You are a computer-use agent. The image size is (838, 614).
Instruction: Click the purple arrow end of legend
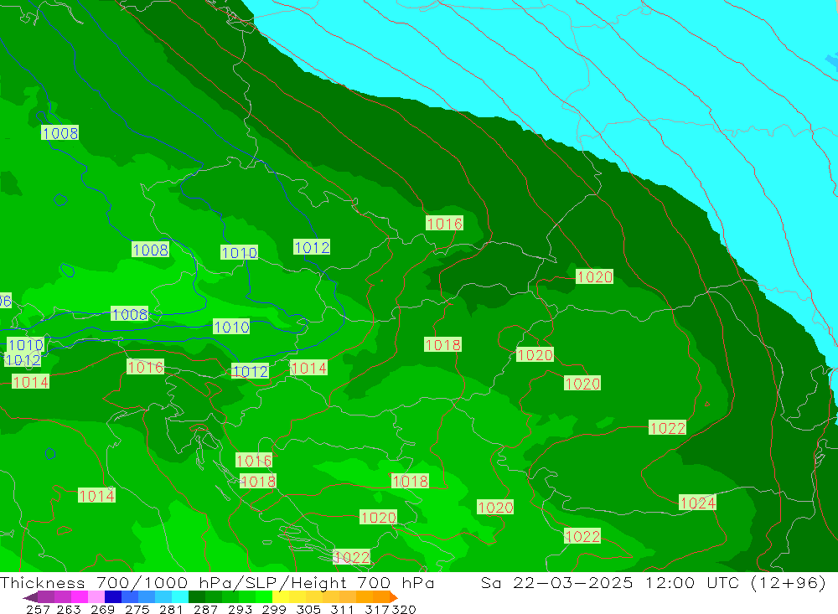pos(30,596)
